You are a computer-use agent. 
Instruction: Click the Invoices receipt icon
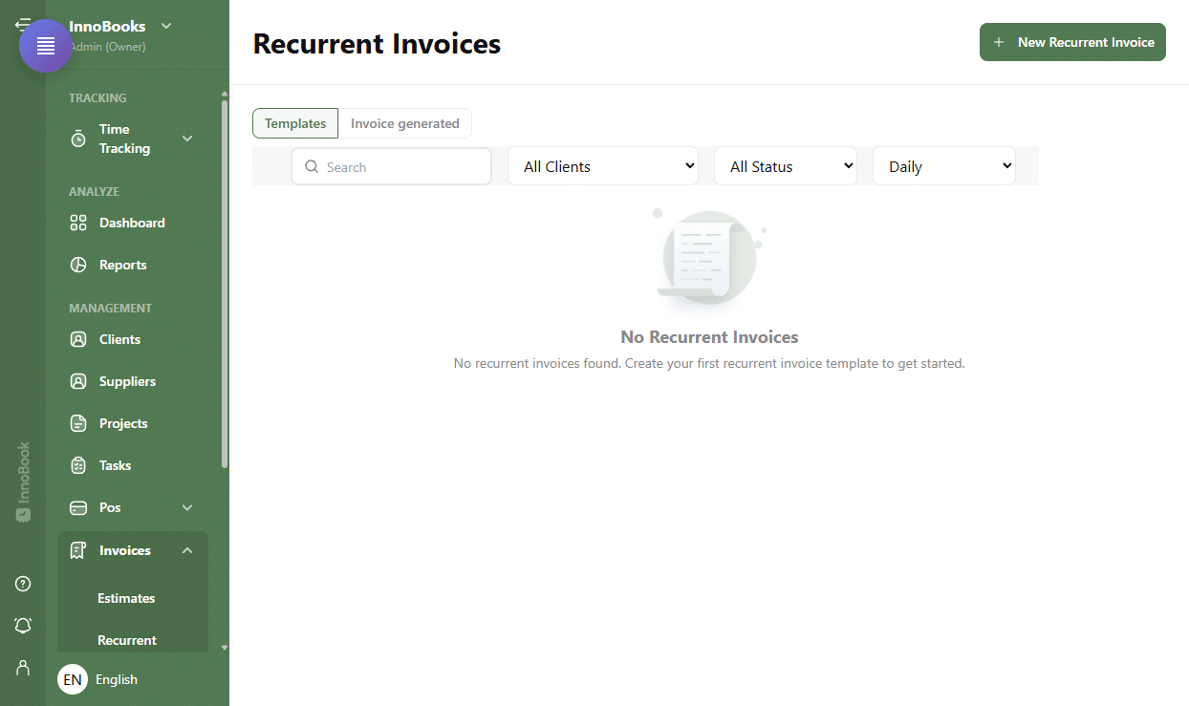78,550
